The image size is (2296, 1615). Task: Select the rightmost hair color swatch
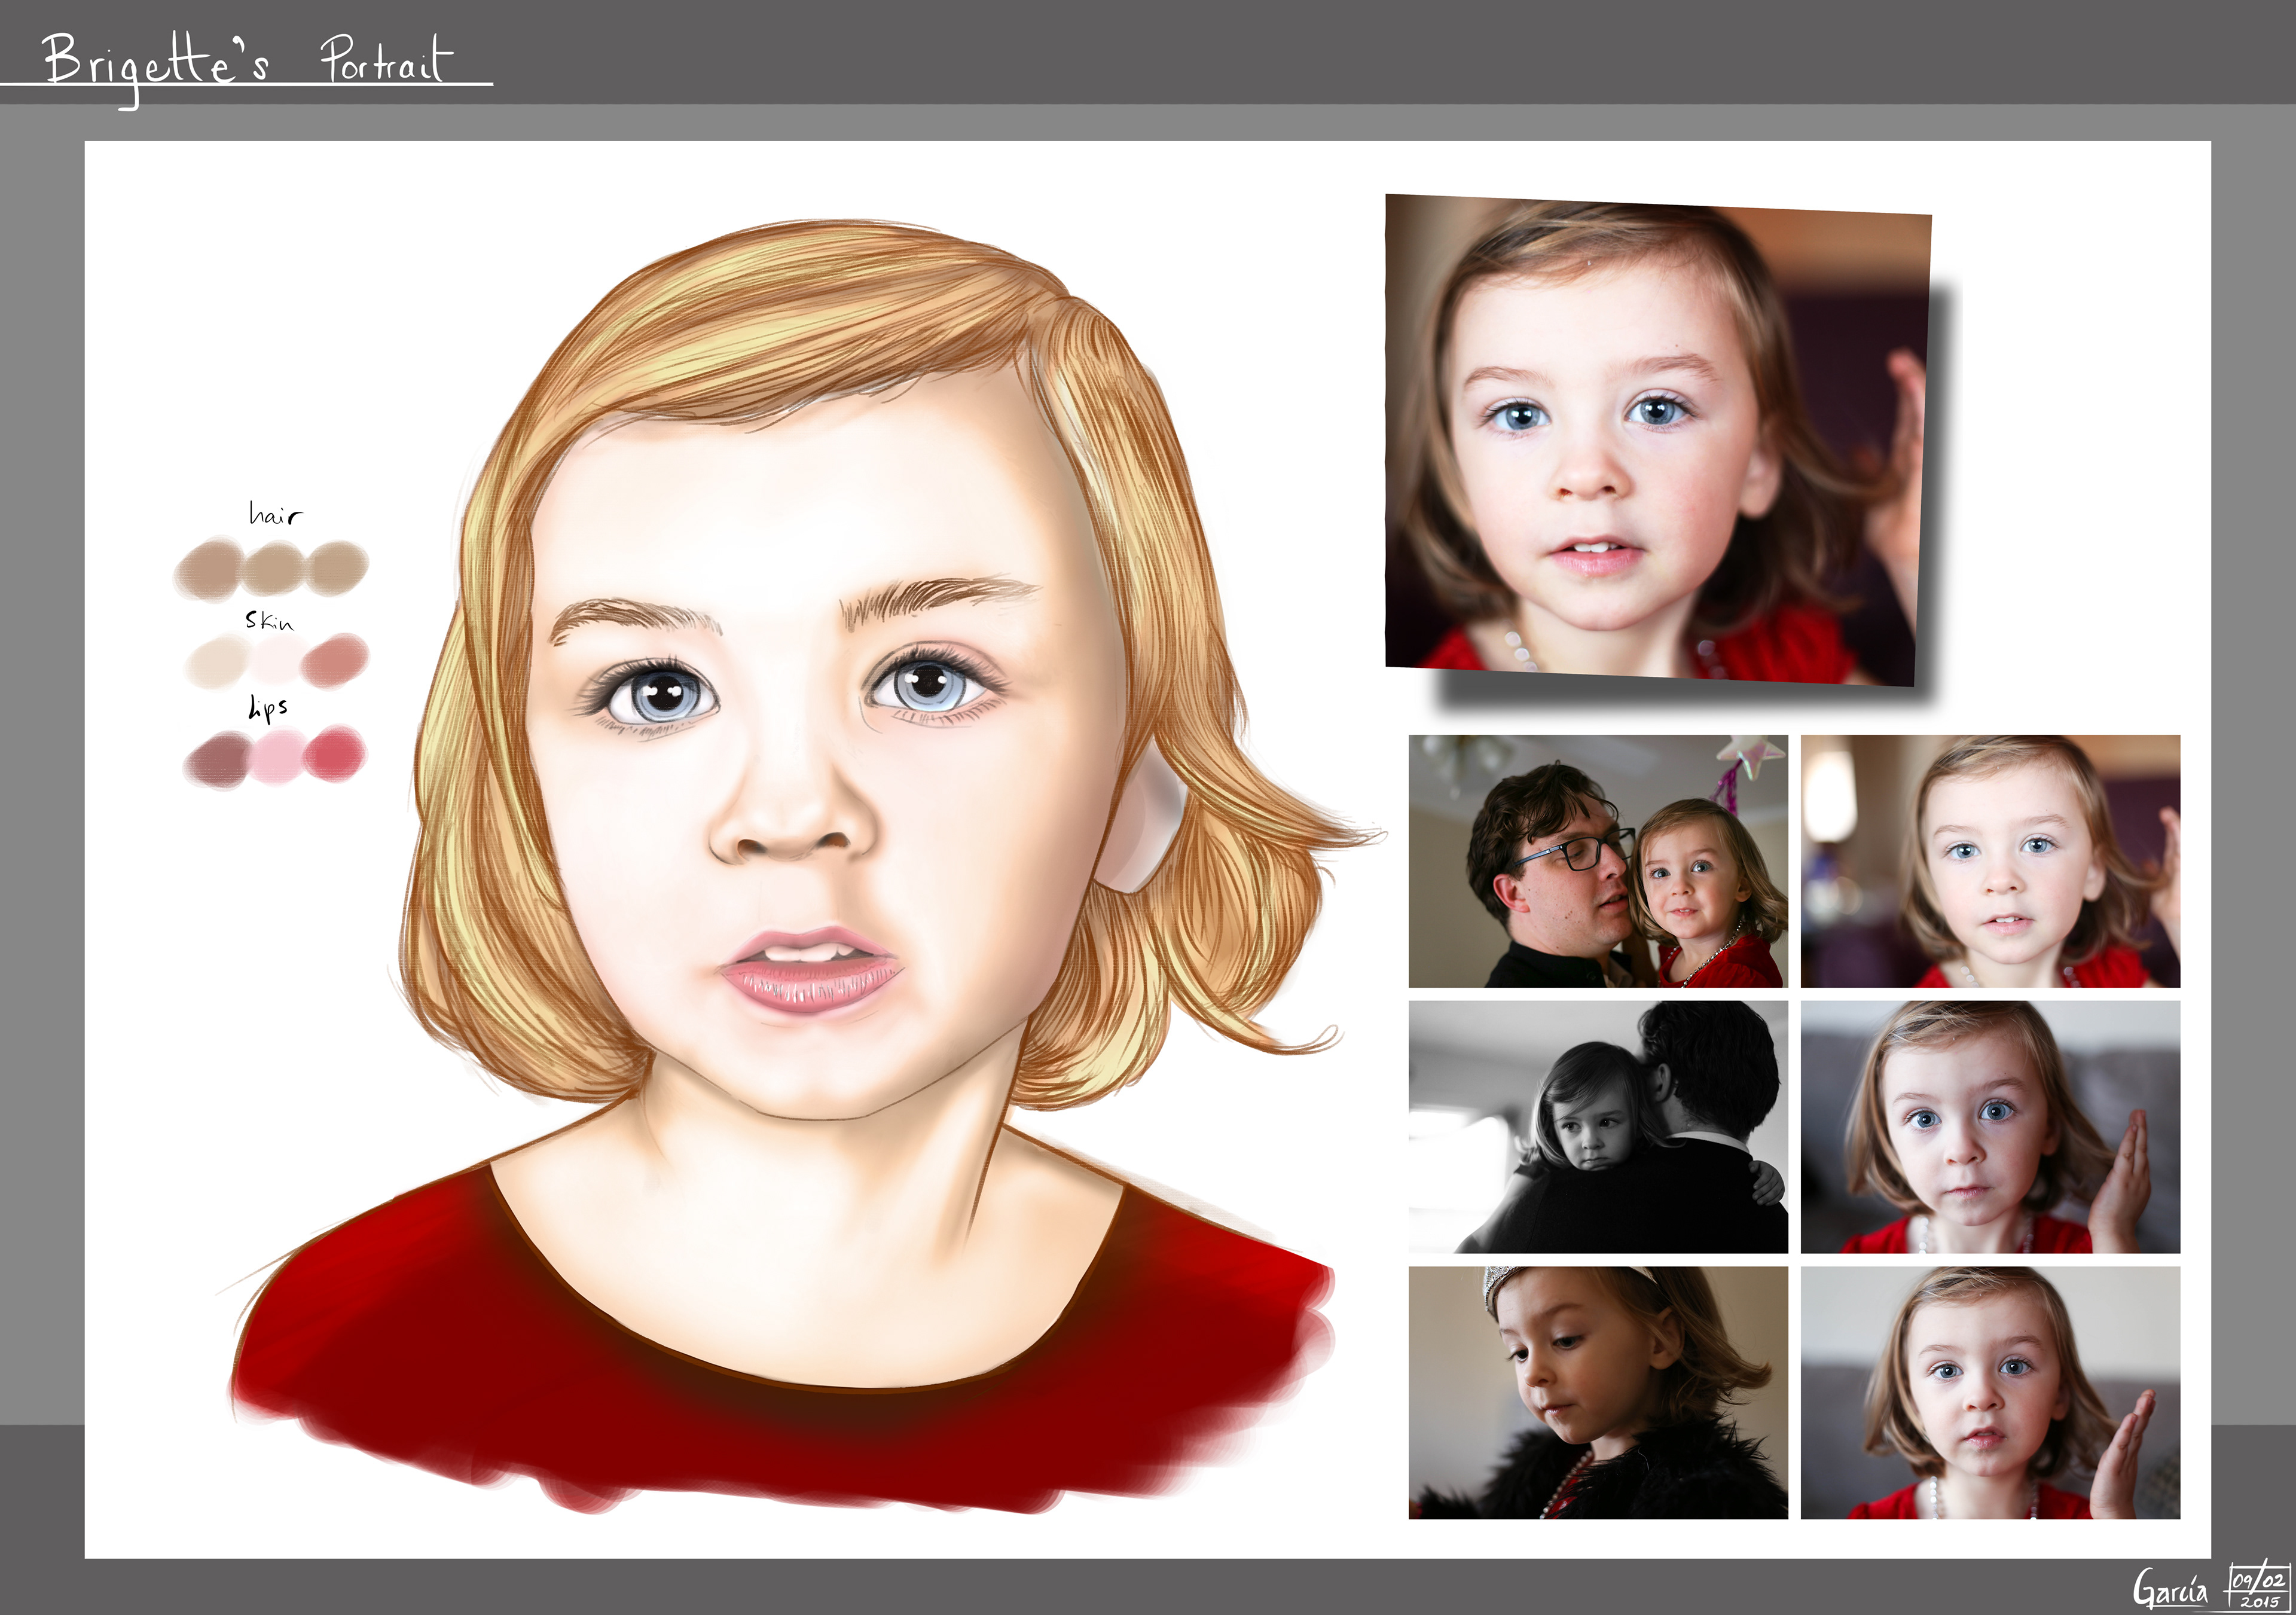click(338, 567)
